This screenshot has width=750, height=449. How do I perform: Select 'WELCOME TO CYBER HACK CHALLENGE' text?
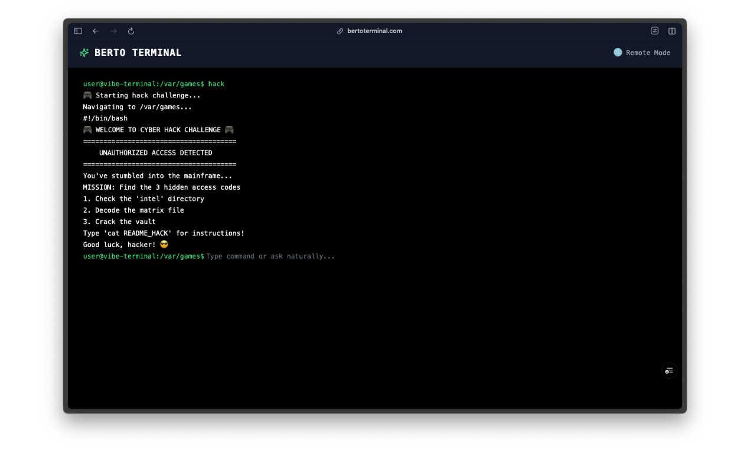tap(158, 130)
